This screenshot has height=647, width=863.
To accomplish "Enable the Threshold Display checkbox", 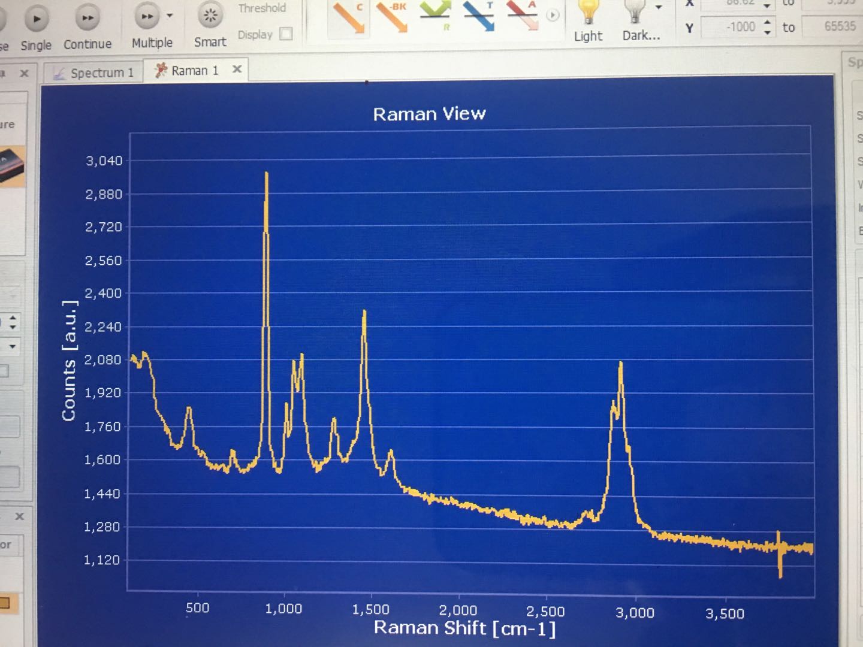I will [286, 34].
